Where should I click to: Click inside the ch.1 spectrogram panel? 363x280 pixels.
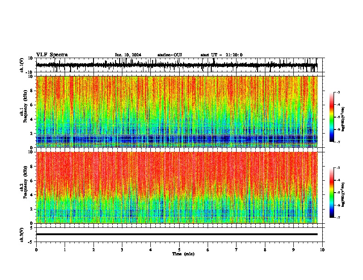point(177,112)
